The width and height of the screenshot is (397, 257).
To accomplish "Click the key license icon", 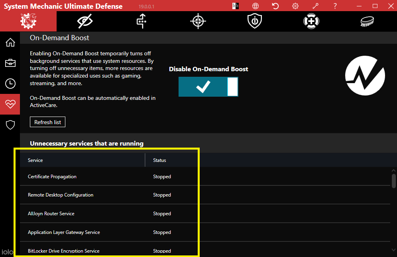I will [x=315, y=6].
